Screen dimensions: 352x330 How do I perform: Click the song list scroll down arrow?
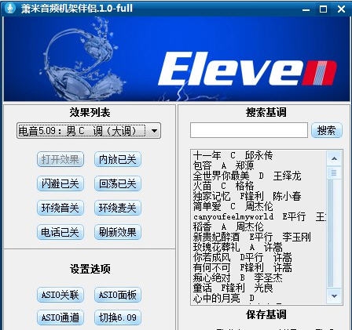[x=334, y=296]
